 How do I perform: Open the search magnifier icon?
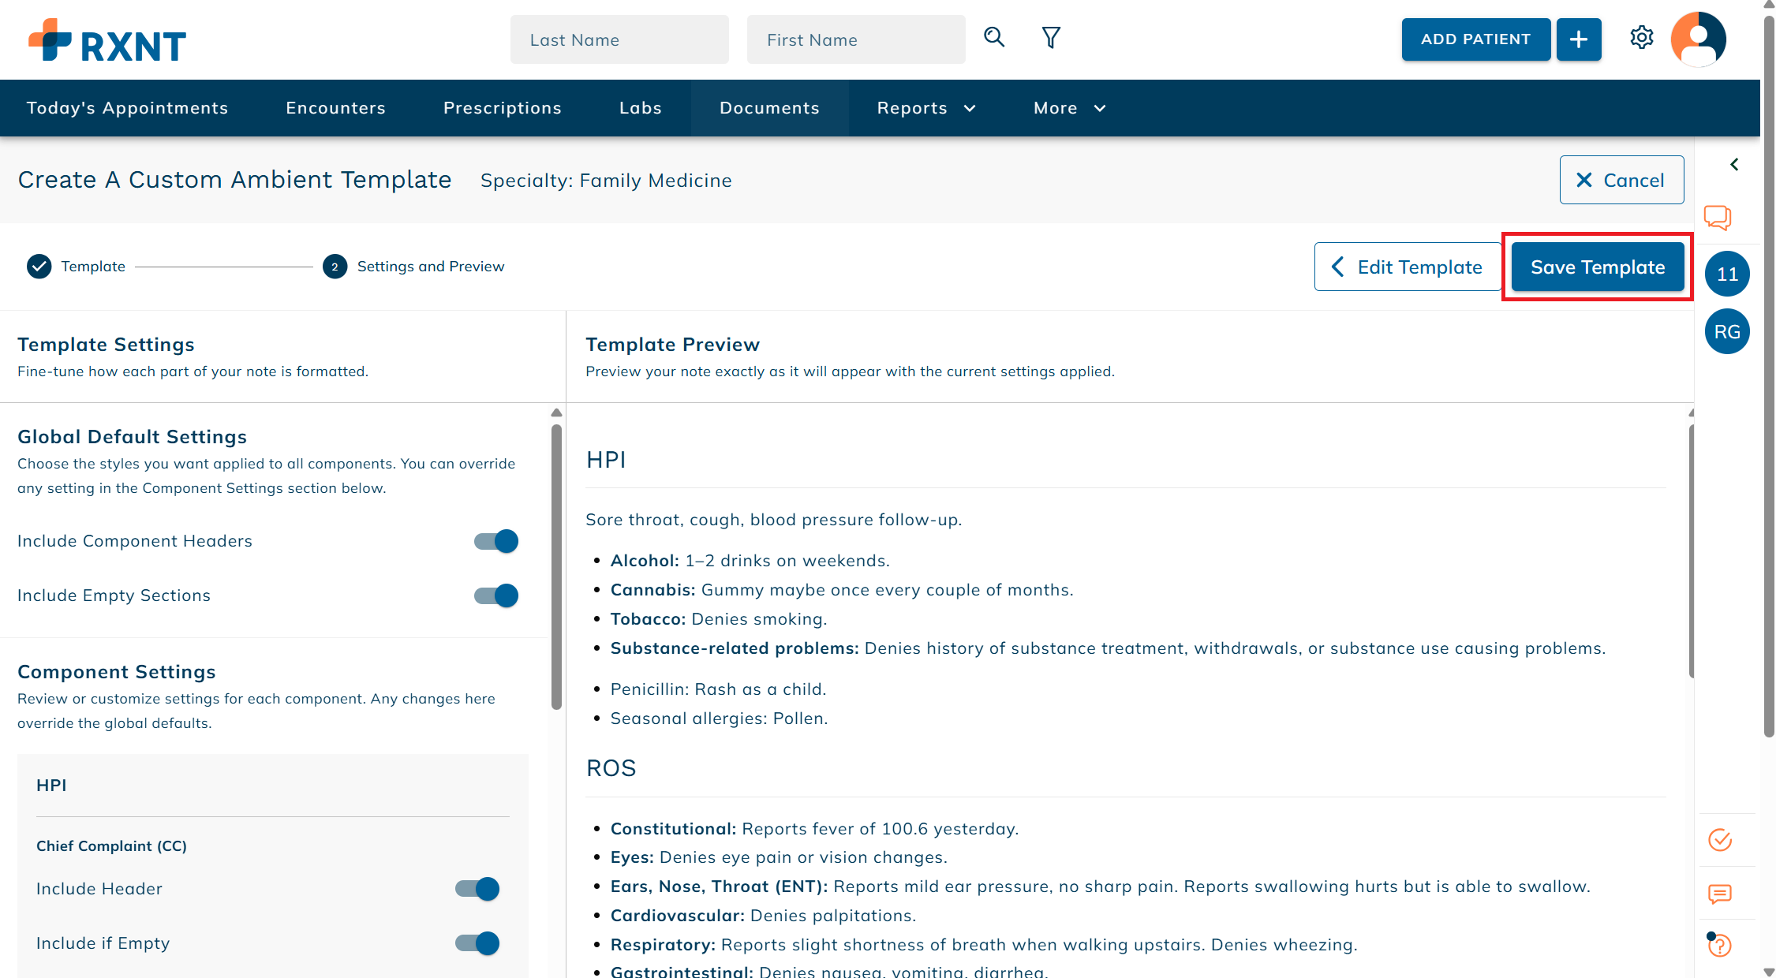993,37
